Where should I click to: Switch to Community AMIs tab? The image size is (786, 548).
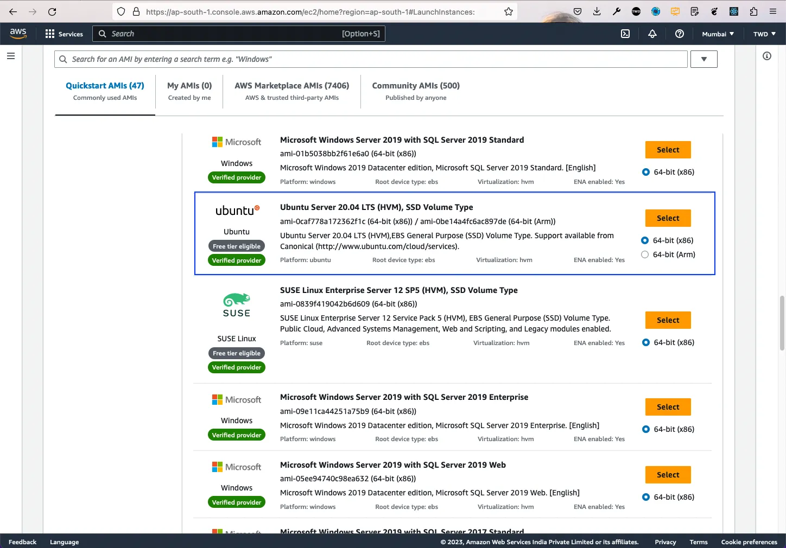point(416,91)
